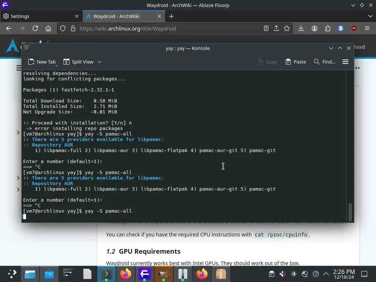Toggle reader view for this page
The width and height of the screenshot is (376, 282).
(x=266, y=29)
